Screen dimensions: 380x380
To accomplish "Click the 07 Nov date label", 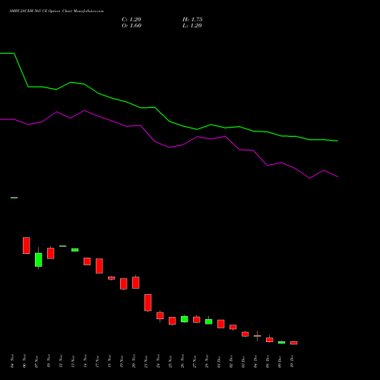I will (x=36, y=361).
